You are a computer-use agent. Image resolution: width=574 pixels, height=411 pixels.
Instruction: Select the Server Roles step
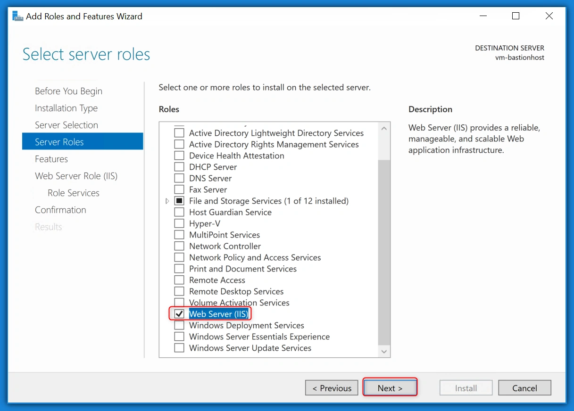coord(83,142)
